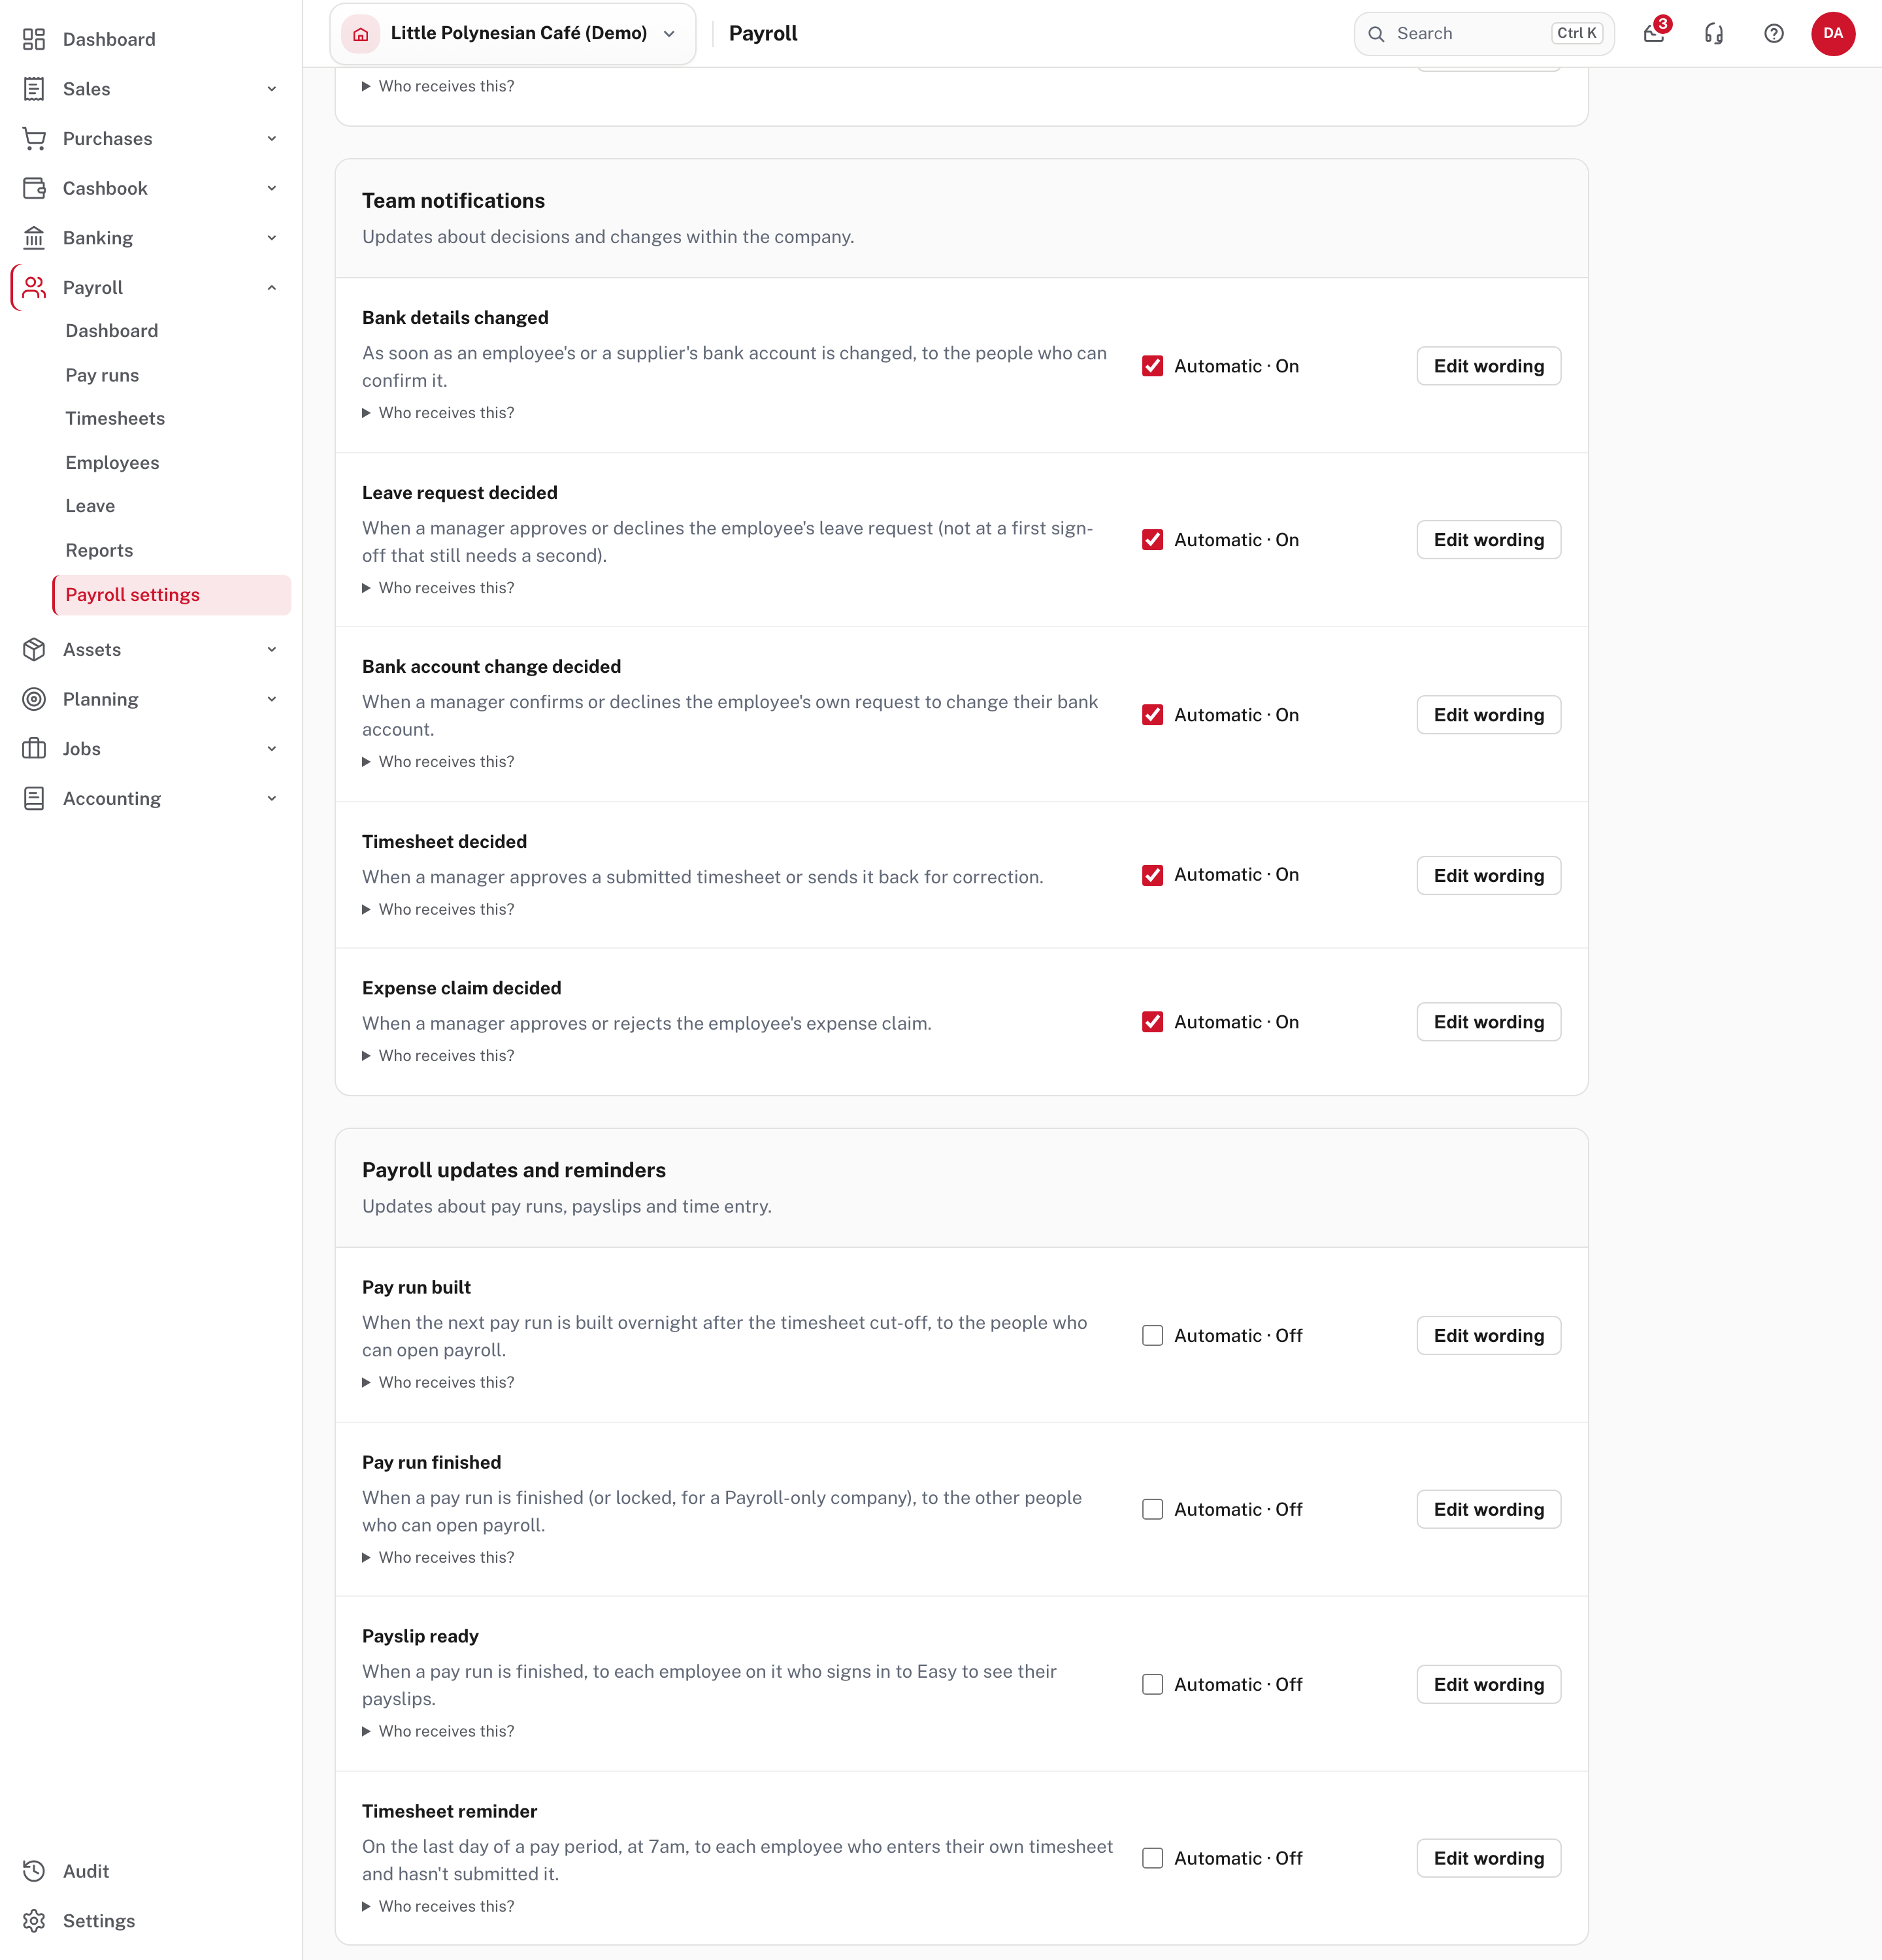Expand the Accounting menu chevron
Screen dimensions: 1882x1960
coord(272,799)
